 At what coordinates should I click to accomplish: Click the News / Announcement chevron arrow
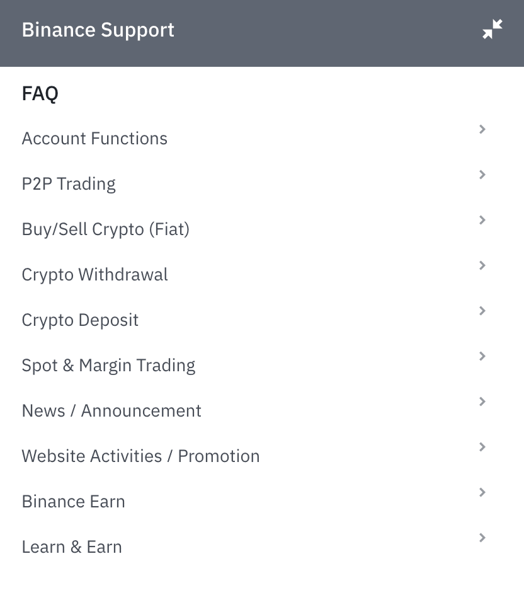(482, 402)
